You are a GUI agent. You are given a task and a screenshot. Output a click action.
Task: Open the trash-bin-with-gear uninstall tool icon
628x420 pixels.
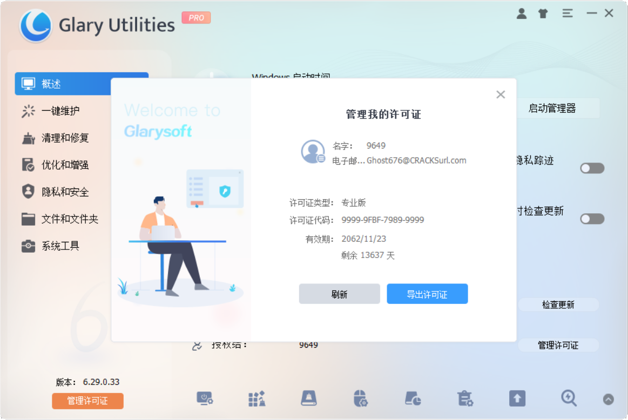(x=465, y=399)
